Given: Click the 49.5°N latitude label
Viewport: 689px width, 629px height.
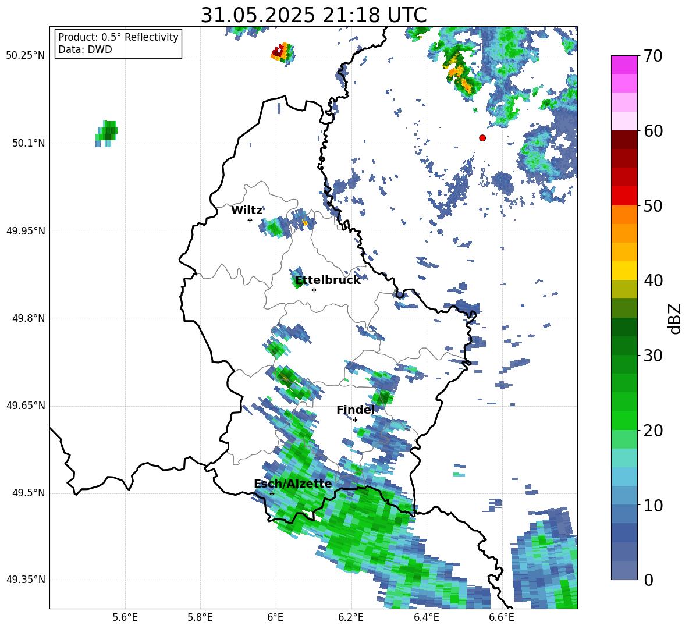Looking at the screenshot, I should coord(29,493).
